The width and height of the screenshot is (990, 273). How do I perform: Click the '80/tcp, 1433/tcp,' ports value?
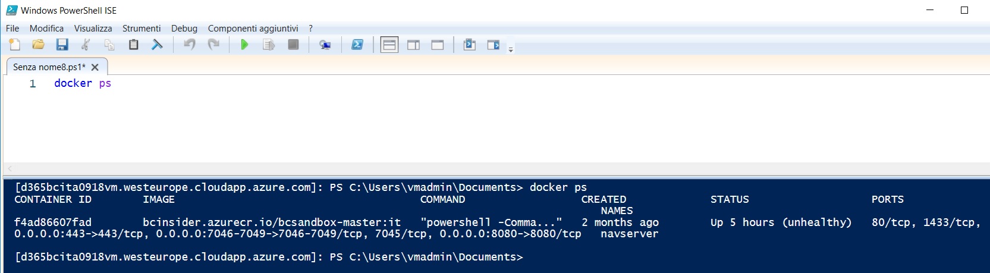point(926,222)
